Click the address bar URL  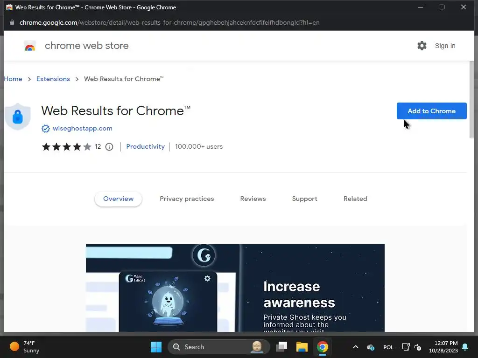[169, 22]
